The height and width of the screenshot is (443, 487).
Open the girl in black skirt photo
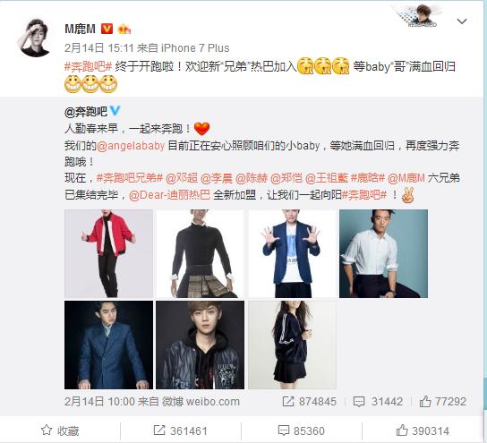pos(292,345)
